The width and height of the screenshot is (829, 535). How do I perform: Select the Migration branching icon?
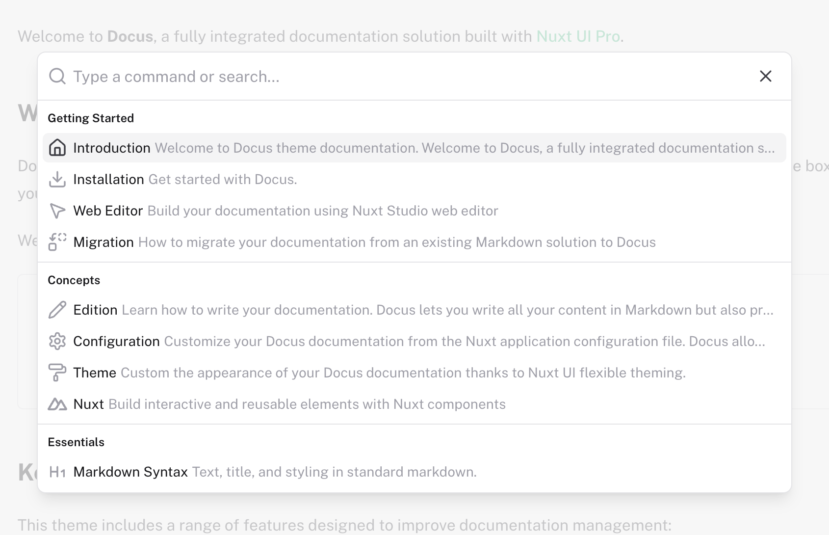click(x=57, y=242)
